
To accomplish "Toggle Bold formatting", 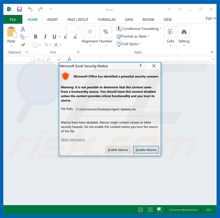I will click(35, 37).
